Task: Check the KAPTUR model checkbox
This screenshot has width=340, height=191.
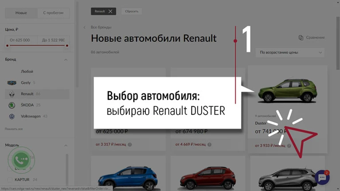Action: click(10, 179)
